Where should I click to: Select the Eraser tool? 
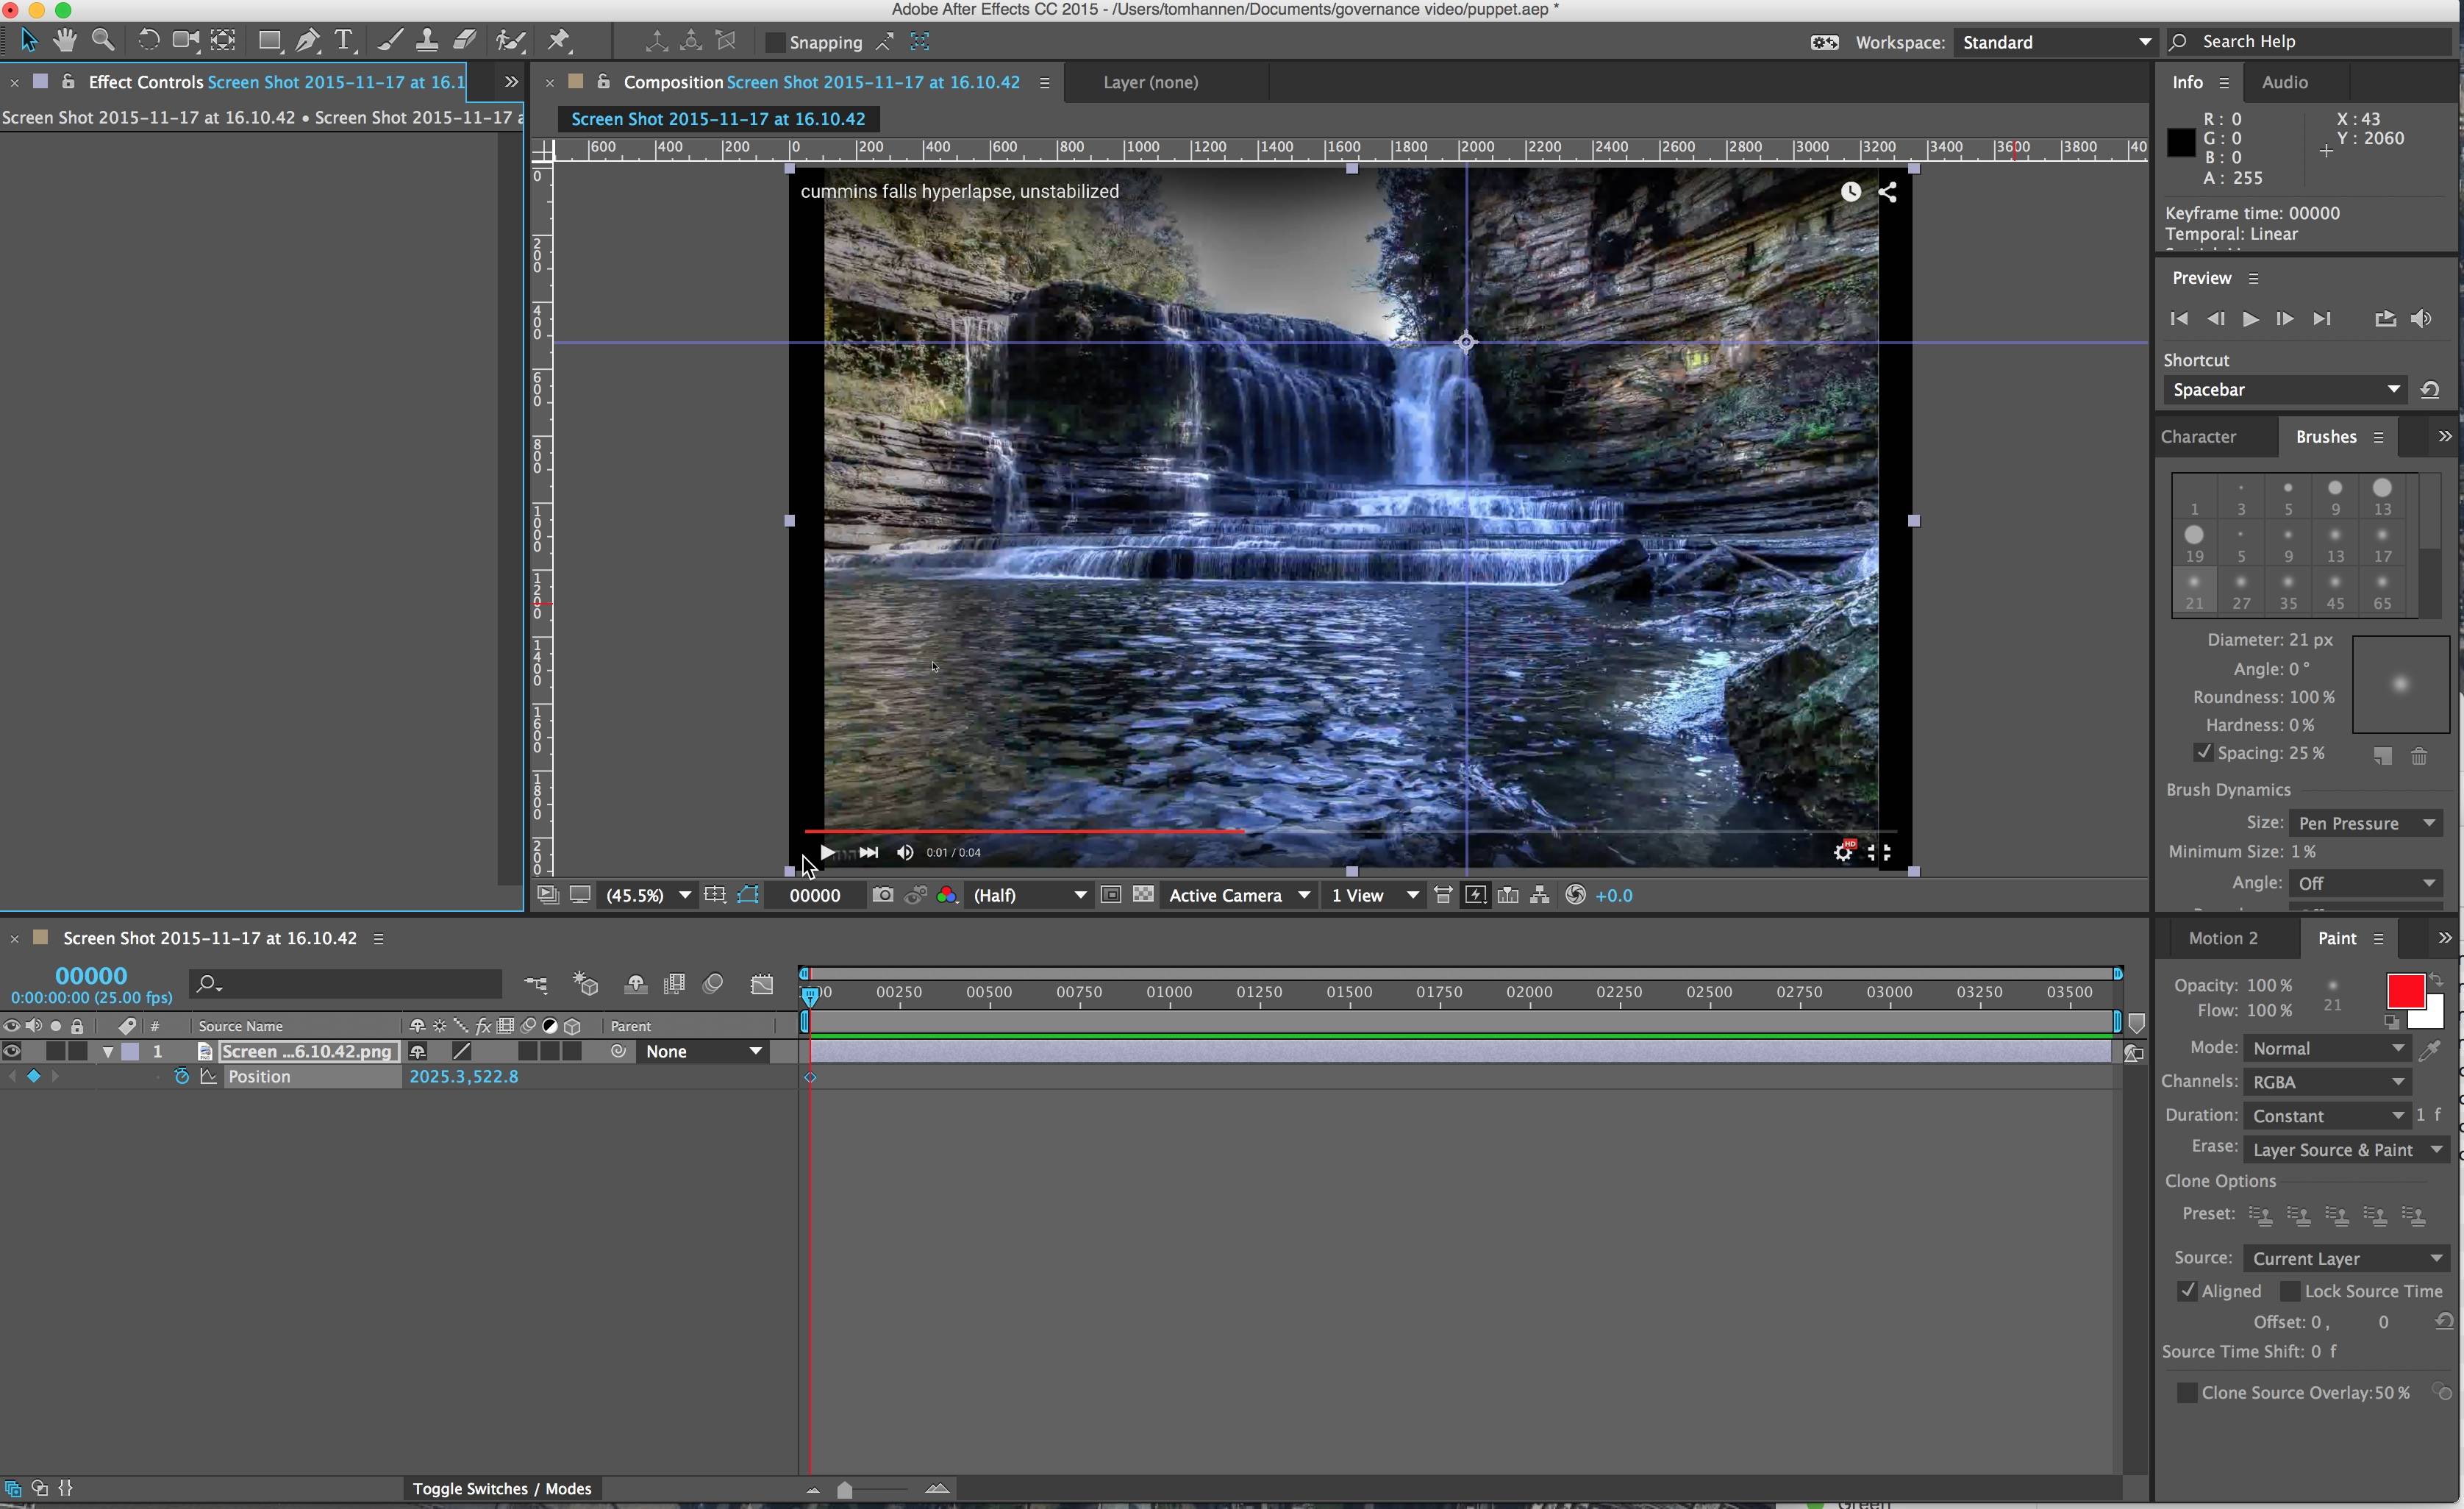(465, 41)
